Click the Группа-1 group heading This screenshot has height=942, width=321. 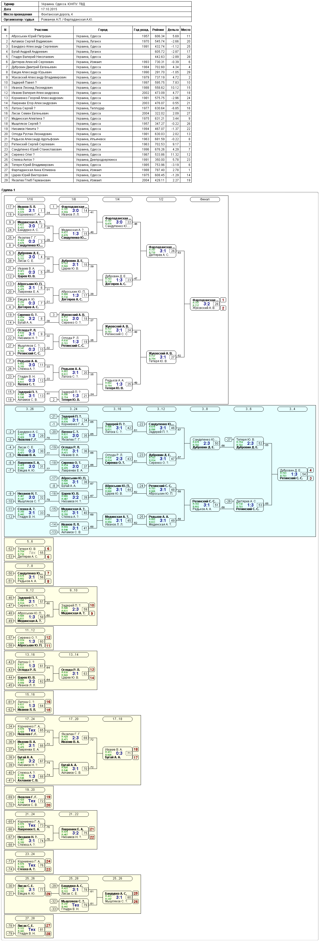point(8,190)
